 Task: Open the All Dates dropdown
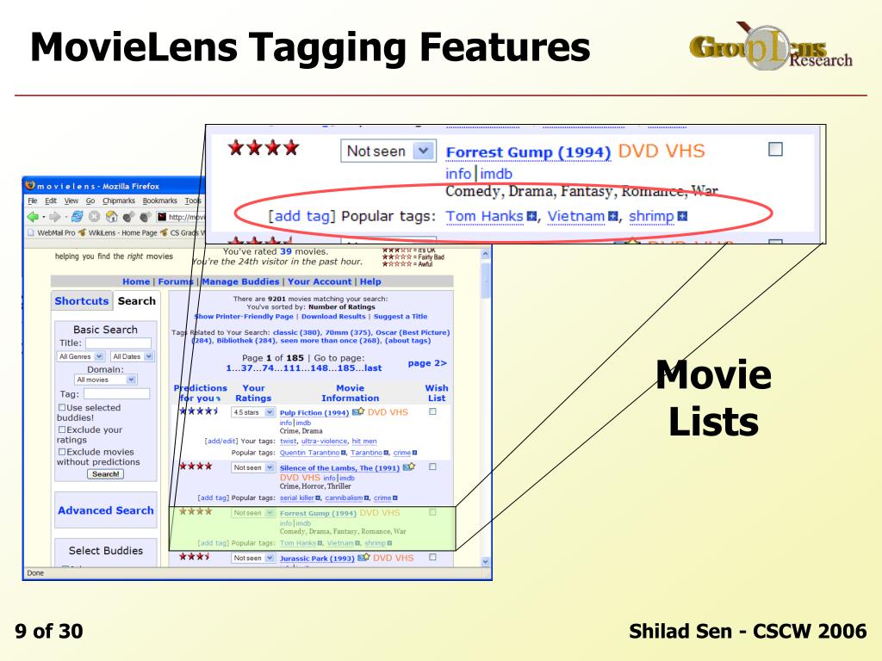click(132, 356)
